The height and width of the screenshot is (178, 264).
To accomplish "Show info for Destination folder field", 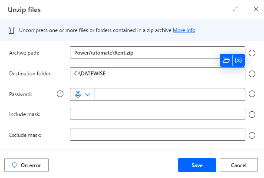I will (x=252, y=74).
